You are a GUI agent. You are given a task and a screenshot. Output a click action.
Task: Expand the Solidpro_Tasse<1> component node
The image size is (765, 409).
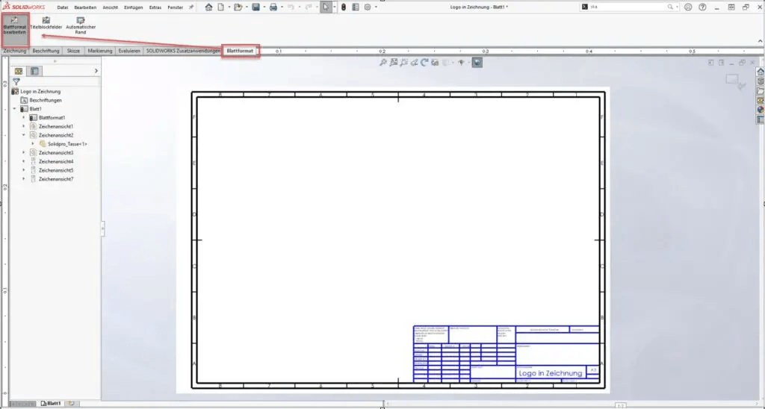point(33,144)
